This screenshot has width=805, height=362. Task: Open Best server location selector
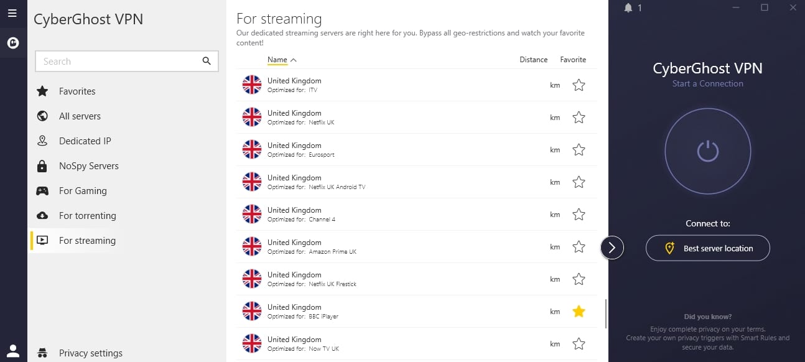[x=708, y=248]
